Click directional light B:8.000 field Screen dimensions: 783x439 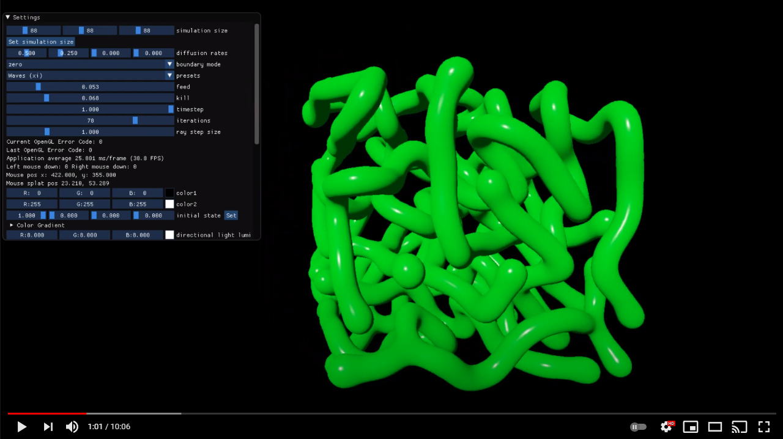pyautogui.click(x=138, y=235)
